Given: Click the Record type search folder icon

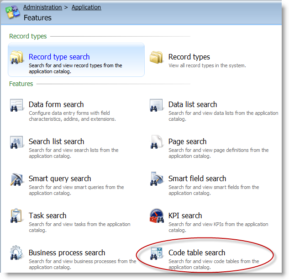Looking at the screenshot, I should tap(16, 58).
